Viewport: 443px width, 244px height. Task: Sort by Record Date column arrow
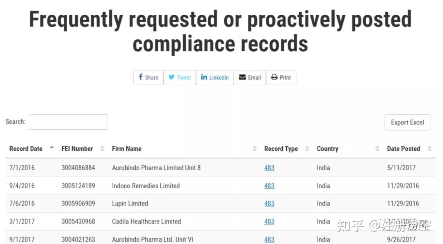pos(52,148)
